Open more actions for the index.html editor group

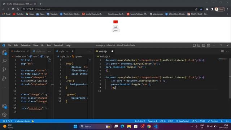tap(49, 51)
